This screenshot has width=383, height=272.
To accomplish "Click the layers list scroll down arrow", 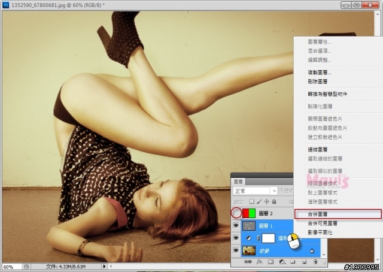I will tap(324, 255).
